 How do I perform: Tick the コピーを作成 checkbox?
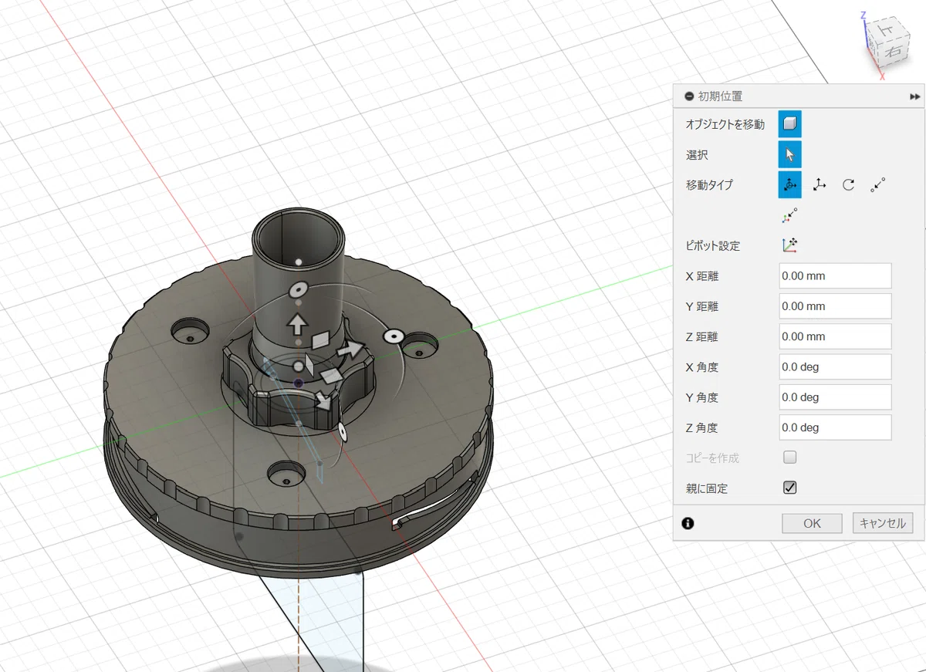(x=789, y=458)
